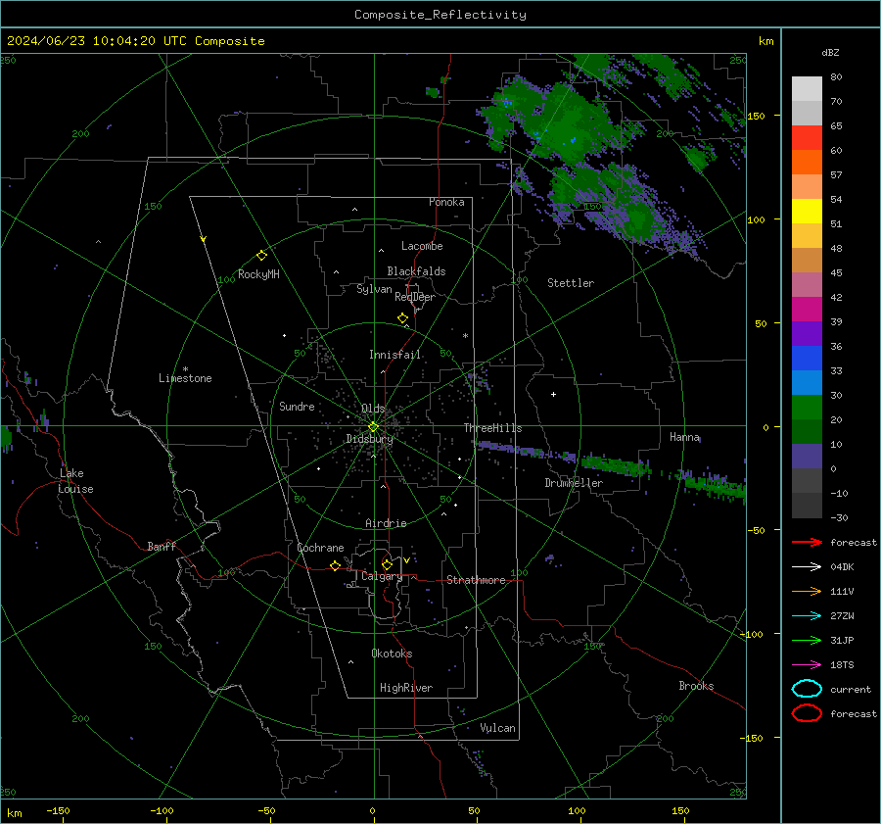Select the red forecast ellipse icon

807,713
